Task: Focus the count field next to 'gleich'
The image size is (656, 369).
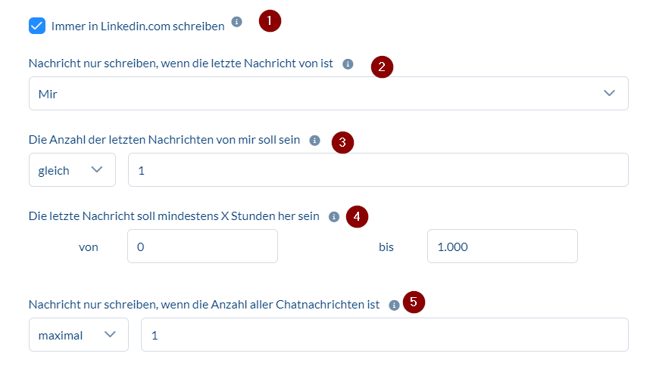Action: (377, 170)
